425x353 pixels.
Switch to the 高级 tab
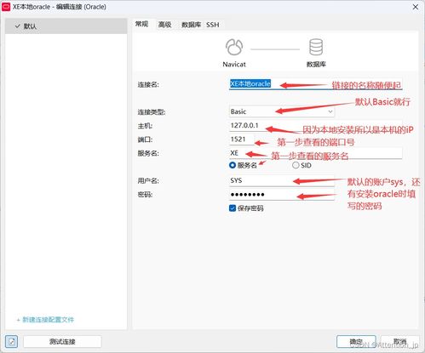point(165,25)
